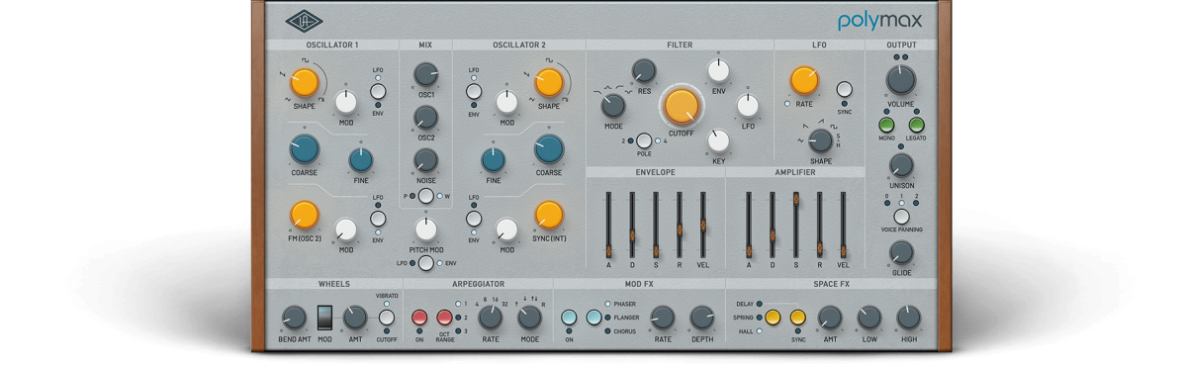Select the PHASER mod effect
Screen dimensions: 1187x369
click(x=607, y=304)
